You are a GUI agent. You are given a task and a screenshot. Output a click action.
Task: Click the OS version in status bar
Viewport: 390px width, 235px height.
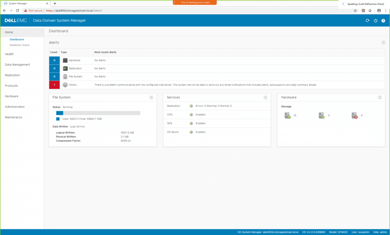314,232
